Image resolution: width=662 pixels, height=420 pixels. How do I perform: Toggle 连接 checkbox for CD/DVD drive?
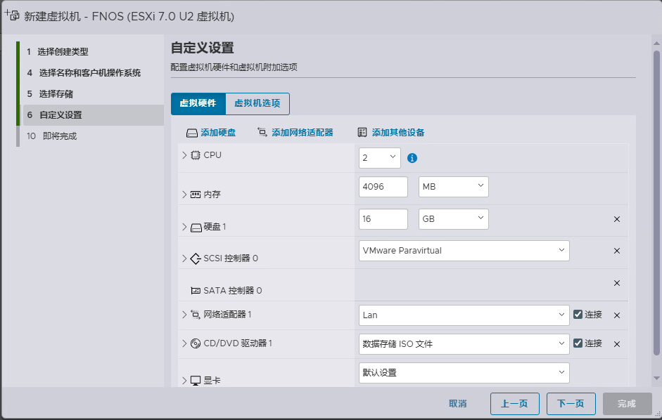pos(578,343)
